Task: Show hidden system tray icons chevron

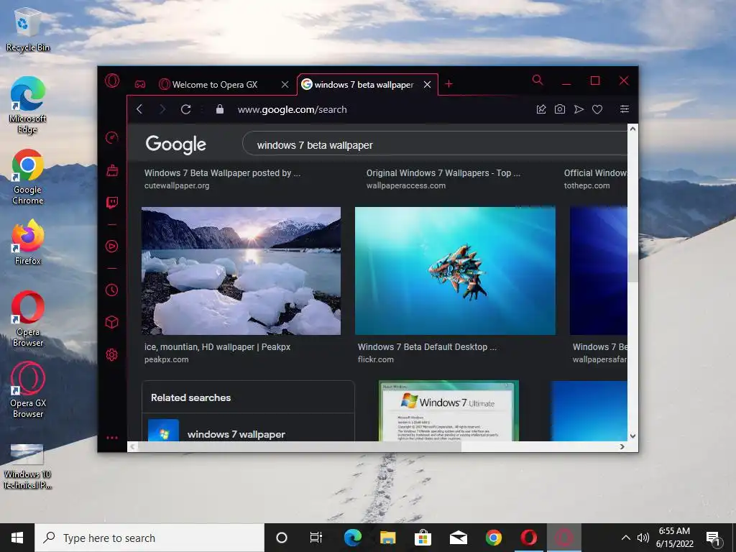Action: coord(626,538)
